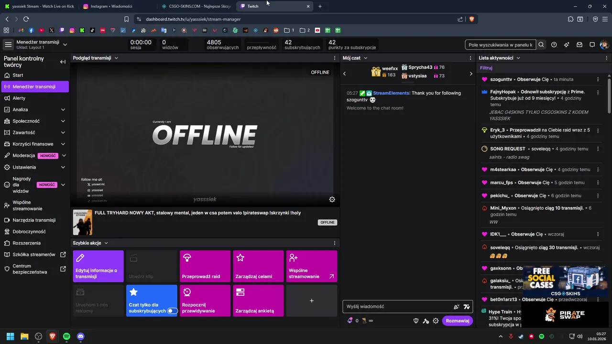The height and width of the screenshot is (344, 612).
Task: Expand the Analiza sidebar section
Action: pos(63,109)
